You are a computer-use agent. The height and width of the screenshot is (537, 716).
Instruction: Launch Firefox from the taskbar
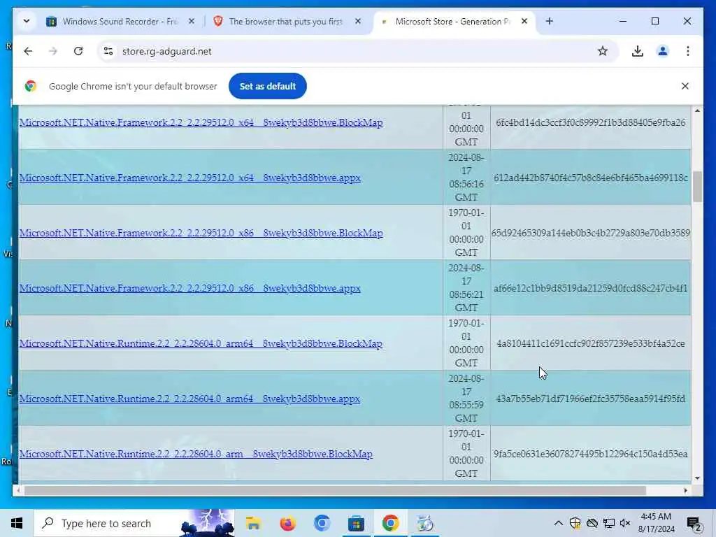pos(287,523)
